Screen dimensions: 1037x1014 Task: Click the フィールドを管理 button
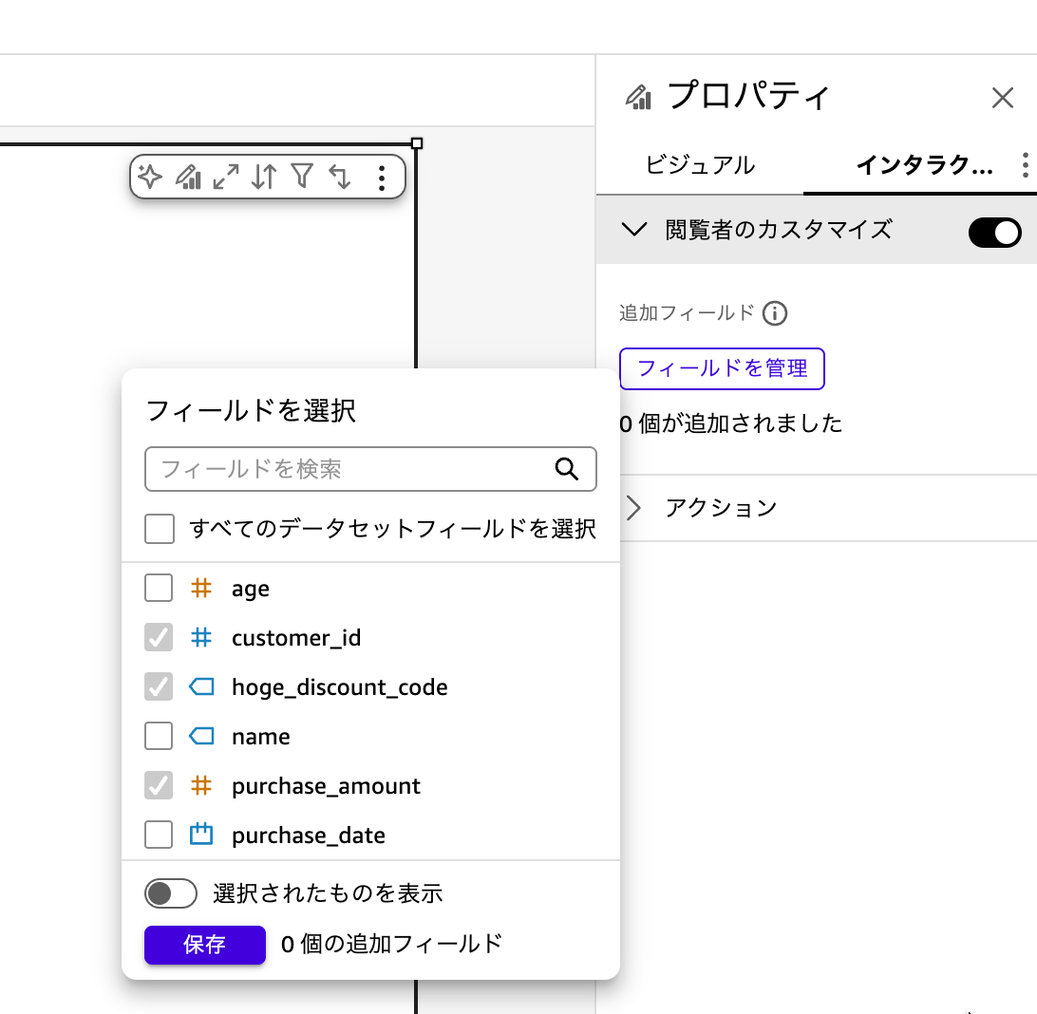coord(722,368)
